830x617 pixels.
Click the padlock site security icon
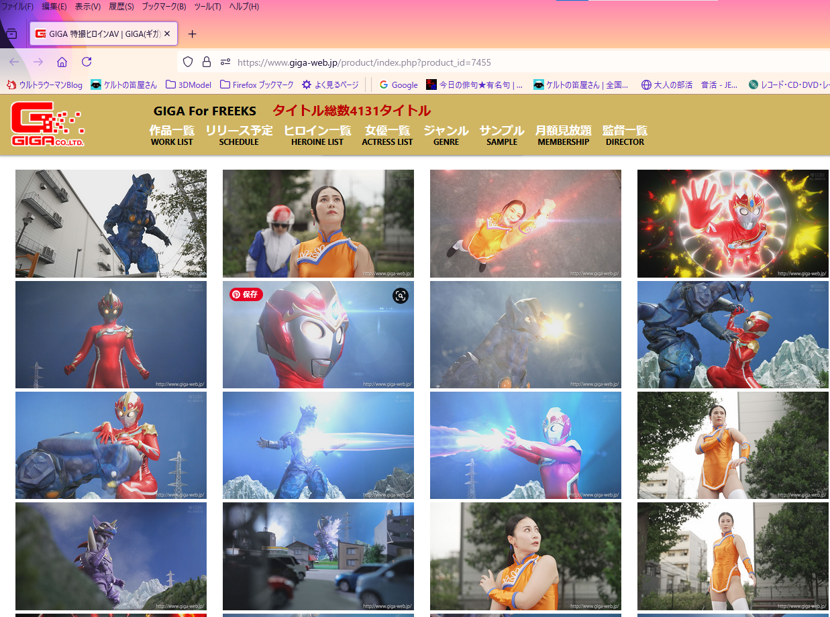click(207, 62)
